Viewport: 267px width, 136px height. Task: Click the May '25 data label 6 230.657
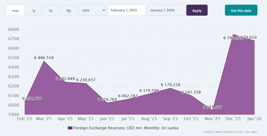click(86, 80)
